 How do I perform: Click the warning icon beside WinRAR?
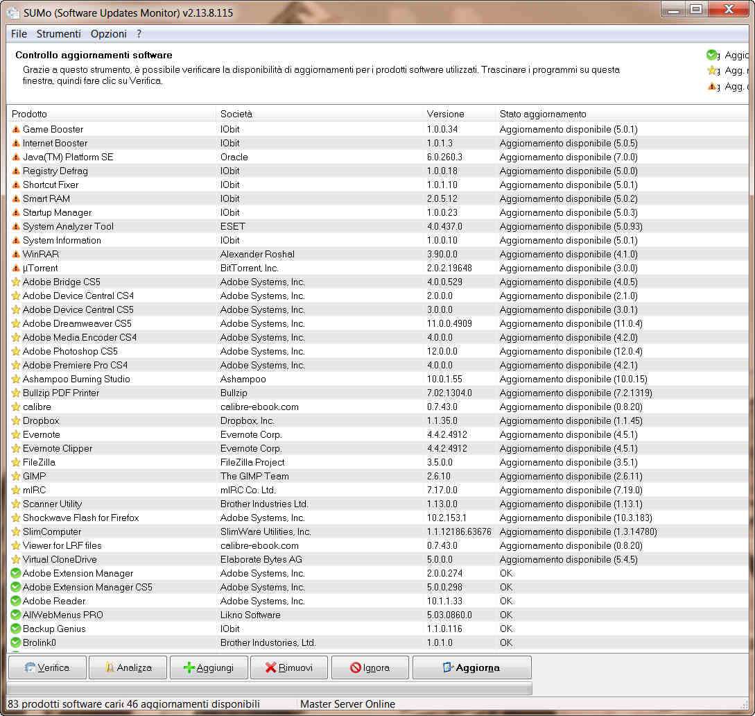(x=16, y=254)
